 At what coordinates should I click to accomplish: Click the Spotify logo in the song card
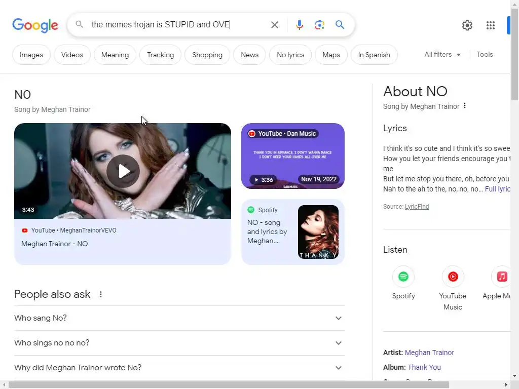pyautogui.click(x=251, y=210)
